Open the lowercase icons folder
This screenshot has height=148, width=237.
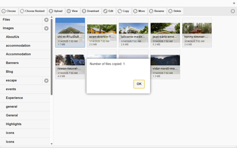click(25, 133)
